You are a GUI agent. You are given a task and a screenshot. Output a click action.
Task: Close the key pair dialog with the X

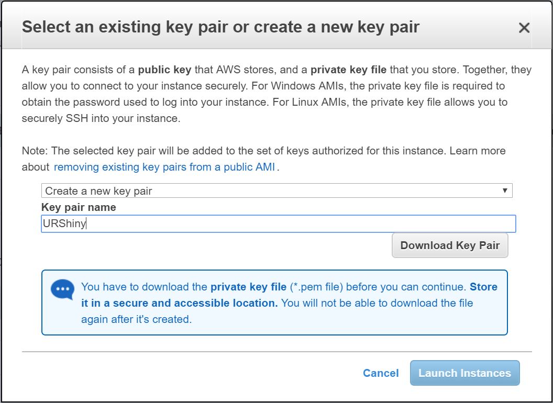(524, 28)
